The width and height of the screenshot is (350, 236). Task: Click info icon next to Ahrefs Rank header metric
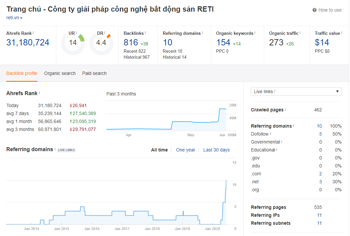pos(33,32)
